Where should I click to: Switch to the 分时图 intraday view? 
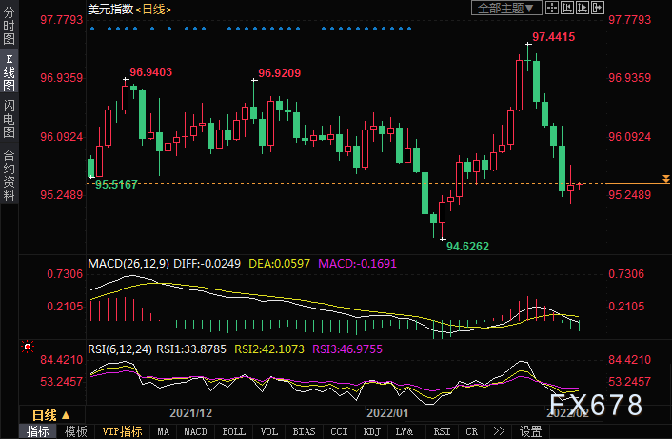point(9,26)
